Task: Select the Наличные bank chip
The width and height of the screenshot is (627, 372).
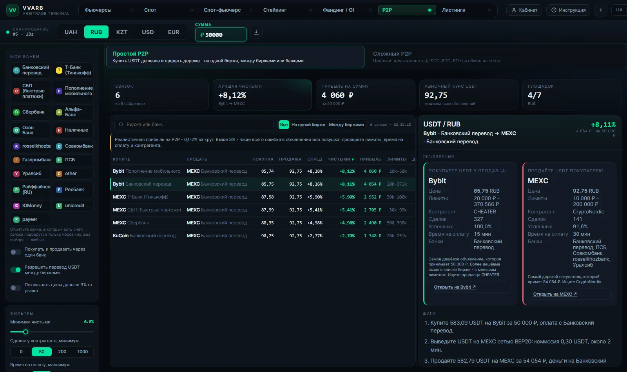Action: point(73,130)
